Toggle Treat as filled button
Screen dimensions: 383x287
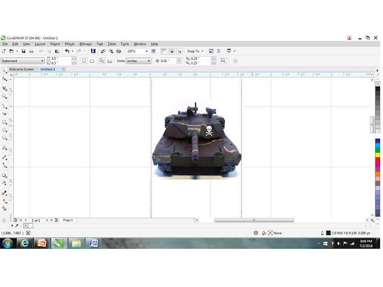tap(223, 61)
